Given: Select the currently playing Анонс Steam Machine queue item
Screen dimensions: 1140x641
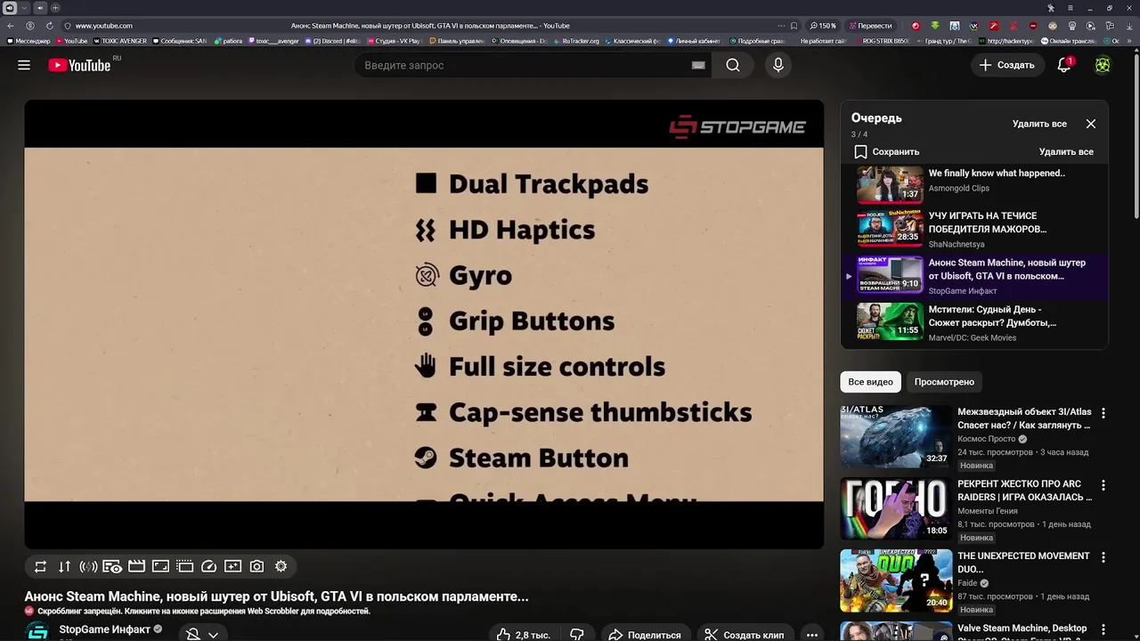Looking at the screenshot, I should point(974,276).
